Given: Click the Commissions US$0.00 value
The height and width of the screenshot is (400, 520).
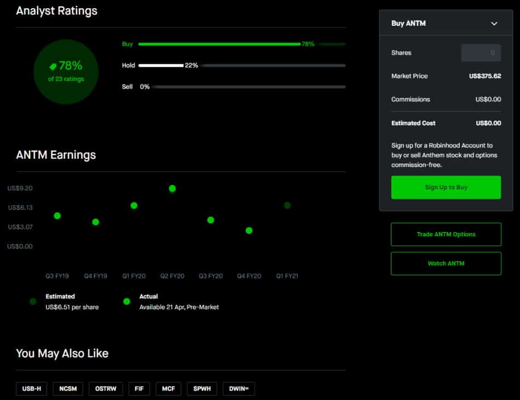Looking at the screenshot, I should point(488,100).
